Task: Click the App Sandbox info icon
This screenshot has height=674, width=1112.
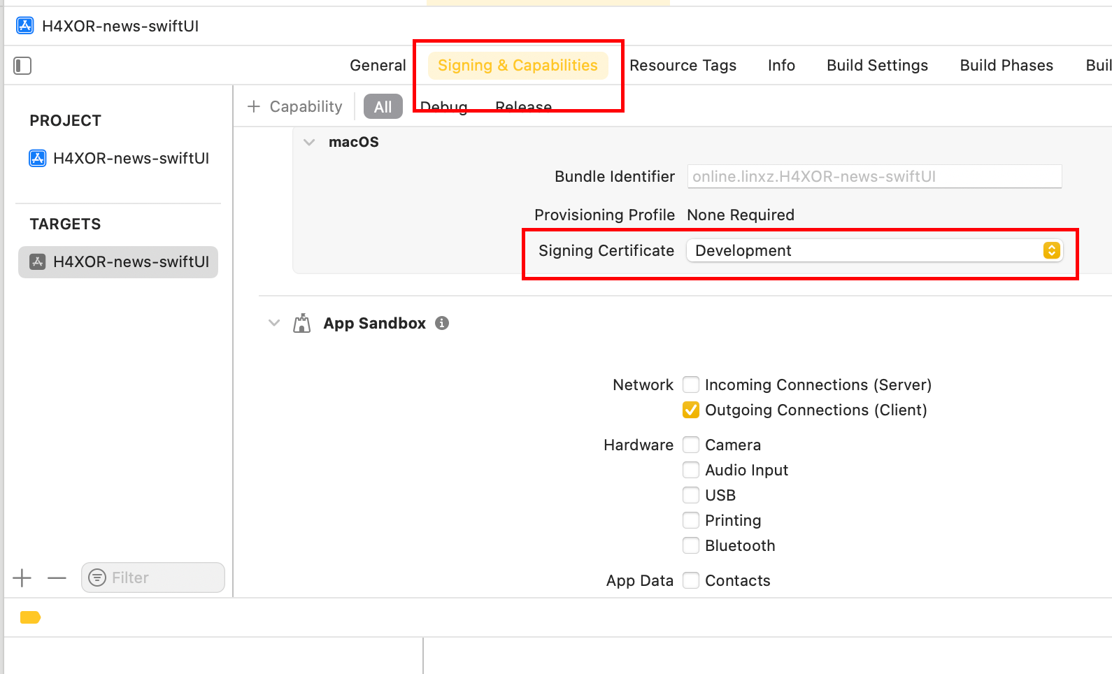Action: (442, 323)
